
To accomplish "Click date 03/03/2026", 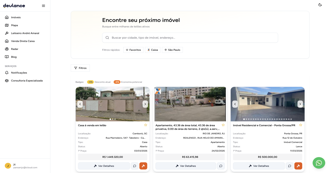I will pyautogui.click(x=141, y=151).
